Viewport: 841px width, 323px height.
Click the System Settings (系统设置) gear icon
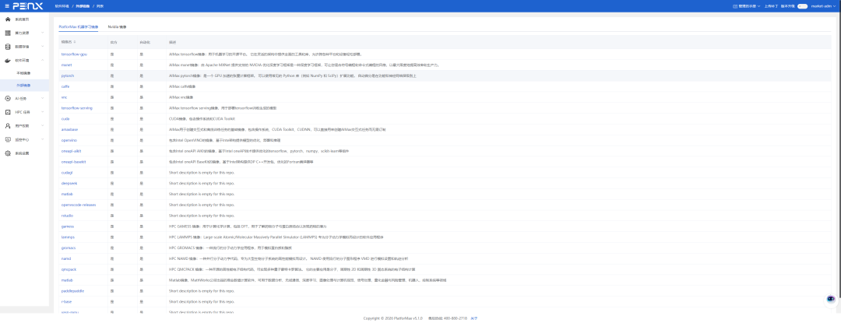tap(8, 153)
